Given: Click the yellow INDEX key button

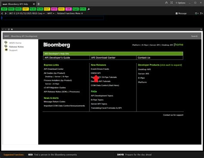Looking at the screenshot, I should pos(61,9).
